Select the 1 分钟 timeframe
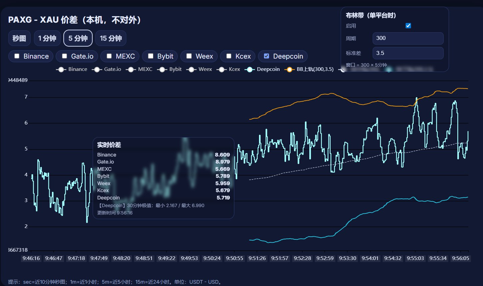The width and height of the screenshot is (483, 286). tap(47, 38)
